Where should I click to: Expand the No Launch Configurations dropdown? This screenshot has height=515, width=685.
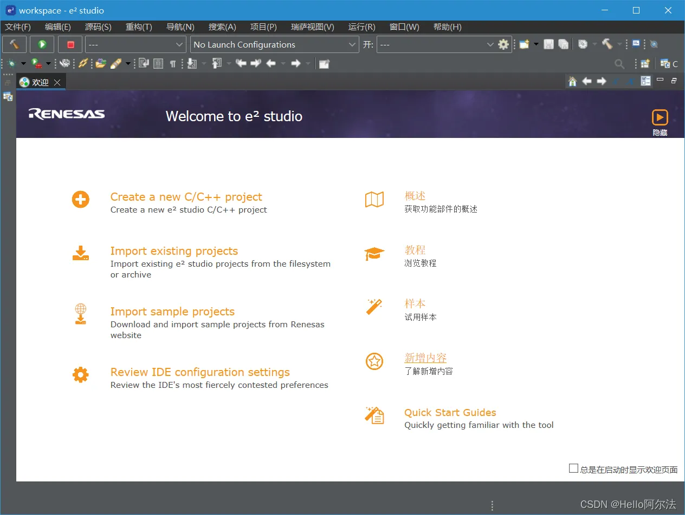tap(274, 44)
